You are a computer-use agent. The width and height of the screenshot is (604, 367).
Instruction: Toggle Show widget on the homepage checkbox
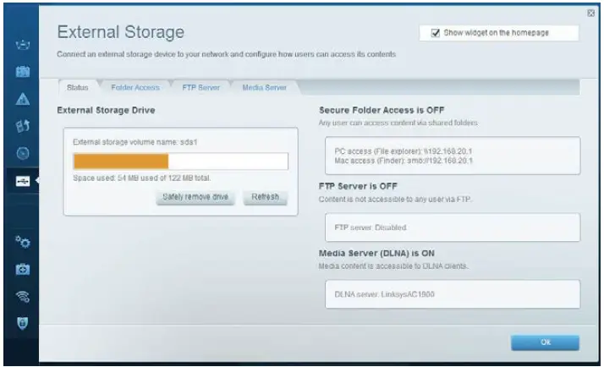click(x=436, y=33)
